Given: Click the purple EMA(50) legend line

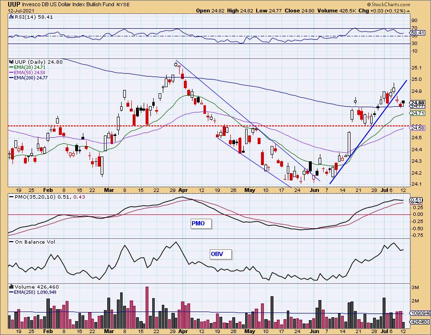Looking at the screenshot, I should point(11,72).
